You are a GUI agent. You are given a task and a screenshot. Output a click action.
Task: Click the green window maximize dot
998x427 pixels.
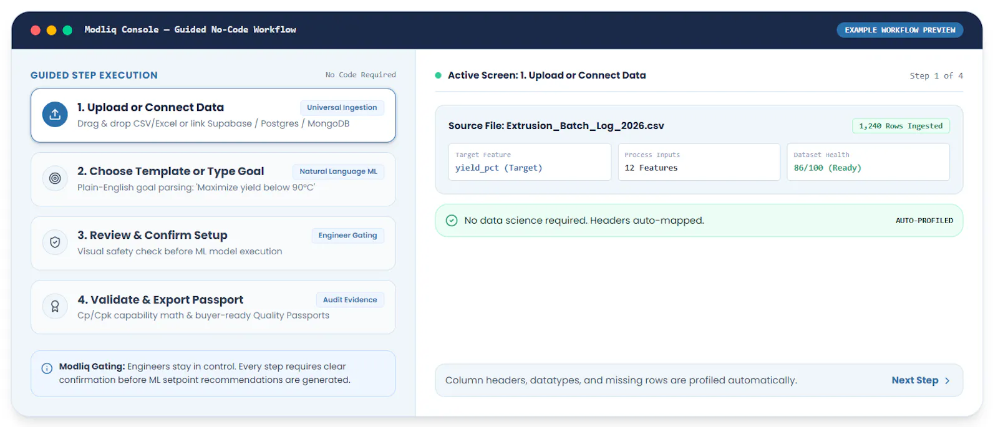coord(67,30)
